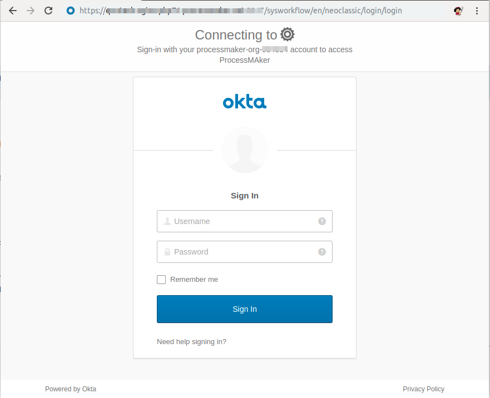Click the browser back arrow

13,11
